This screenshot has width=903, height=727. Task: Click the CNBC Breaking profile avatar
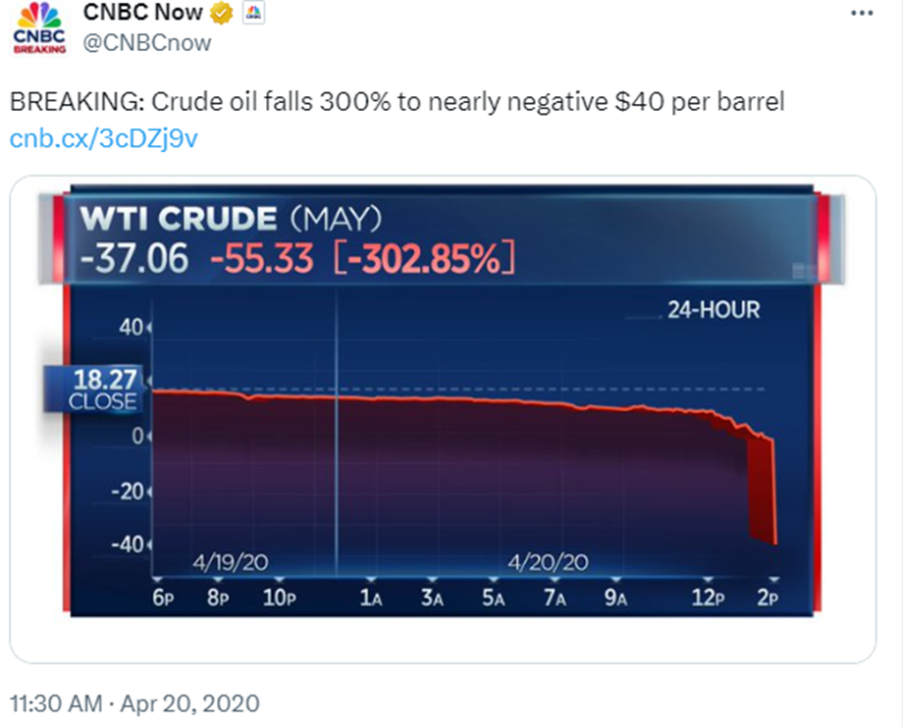[39, 27]
